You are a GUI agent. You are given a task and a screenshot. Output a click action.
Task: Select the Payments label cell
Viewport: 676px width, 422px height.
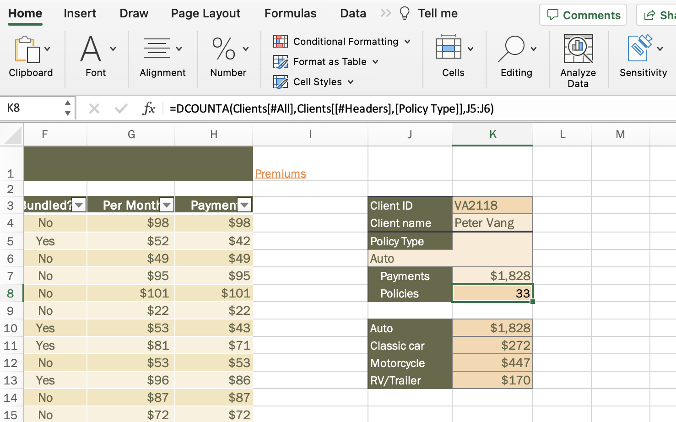[410, 276]
